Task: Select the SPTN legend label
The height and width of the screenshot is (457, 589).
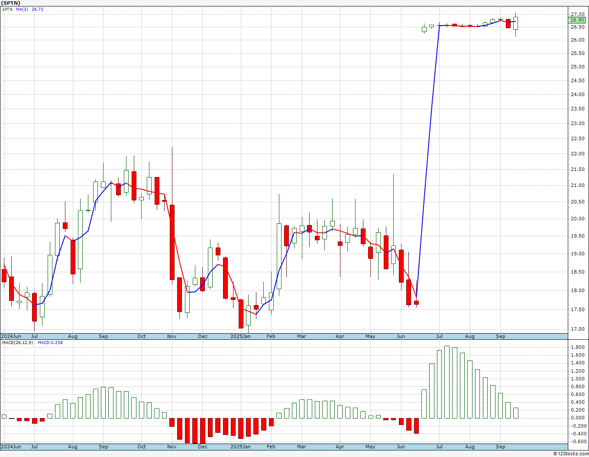Action: click(x=7, y=9)
